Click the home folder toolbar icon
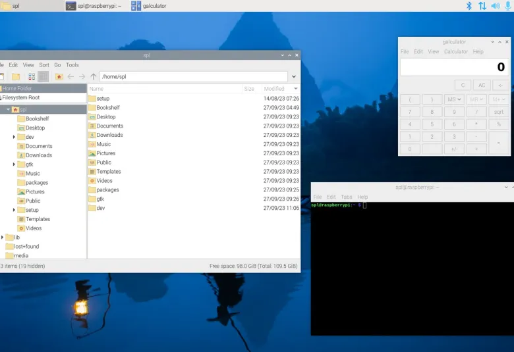Image resolution: width=514 pixels, height=352 pixels. [59, 76]
